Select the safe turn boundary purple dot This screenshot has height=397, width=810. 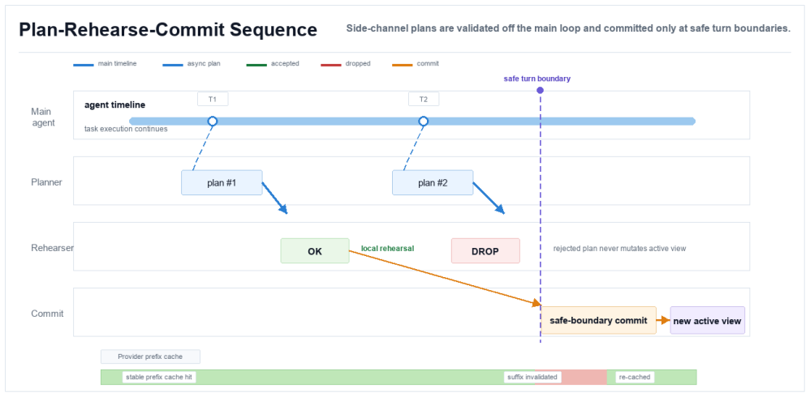point(540,90)
